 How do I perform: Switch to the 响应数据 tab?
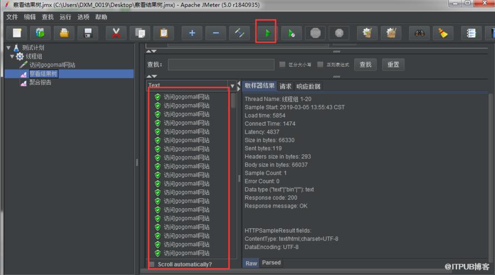tap(308, 86)
